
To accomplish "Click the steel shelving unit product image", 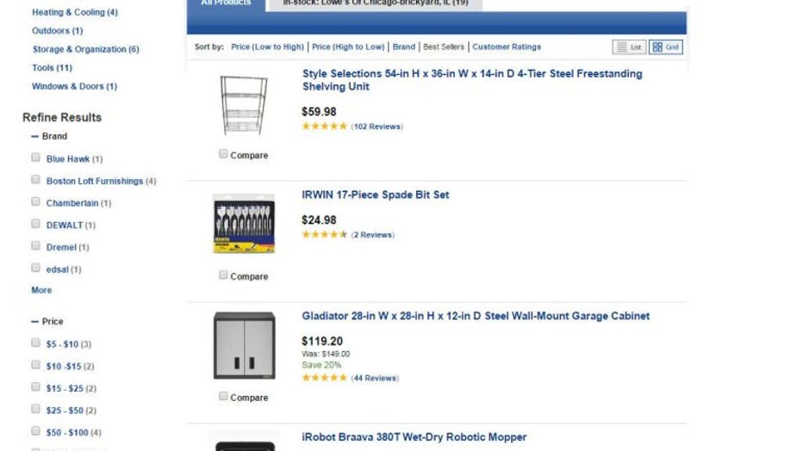I will click(x=242, y=105).
